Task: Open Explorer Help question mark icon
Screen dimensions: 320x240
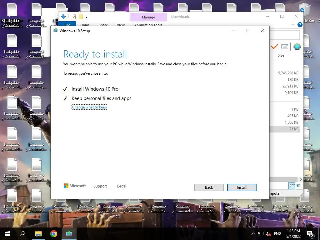Action: 300,25
